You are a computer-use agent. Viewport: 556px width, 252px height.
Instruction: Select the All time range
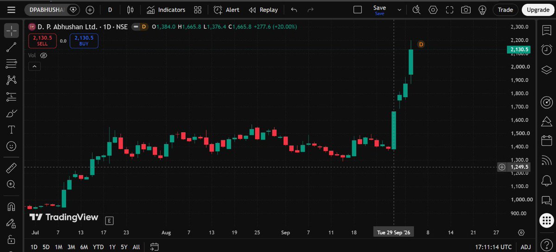(136, 247)
